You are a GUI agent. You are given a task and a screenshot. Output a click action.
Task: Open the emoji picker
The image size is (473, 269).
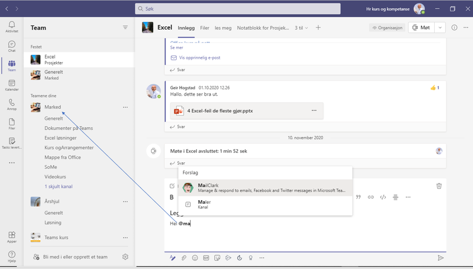pos(195,258)
